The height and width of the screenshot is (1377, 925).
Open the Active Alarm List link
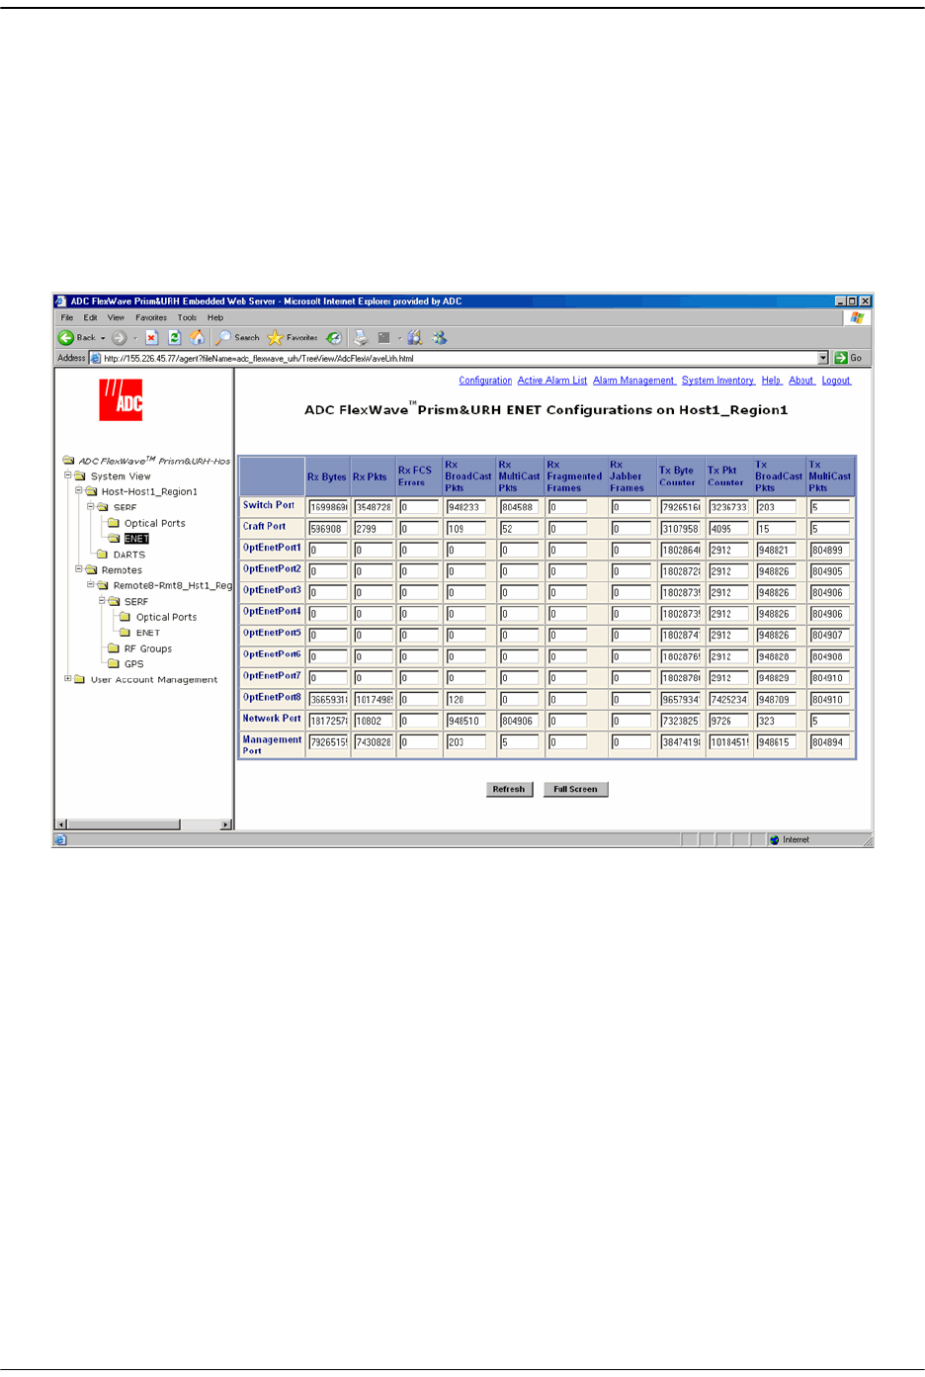click(552, 381)
